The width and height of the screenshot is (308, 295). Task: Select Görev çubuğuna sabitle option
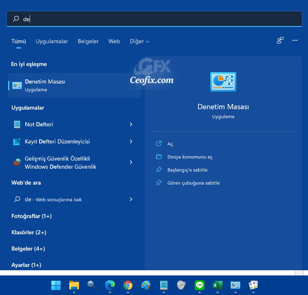[x=194, y=183]
